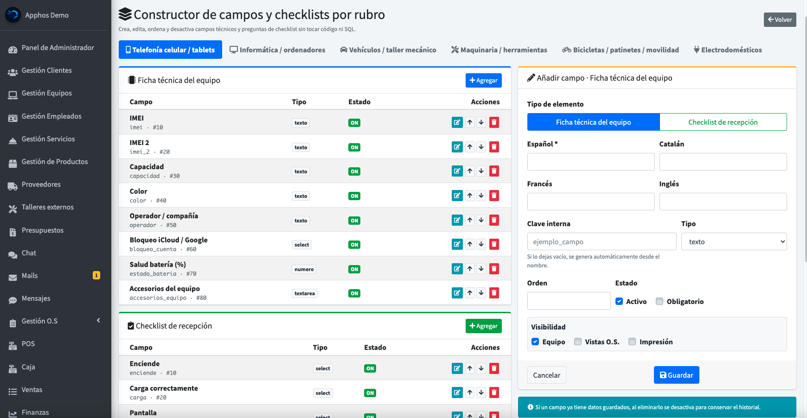The height and width of the screenshot is (418, 807).
Task: Enable Vistas O.S. visibility checkbox
Action: (578, 342)
